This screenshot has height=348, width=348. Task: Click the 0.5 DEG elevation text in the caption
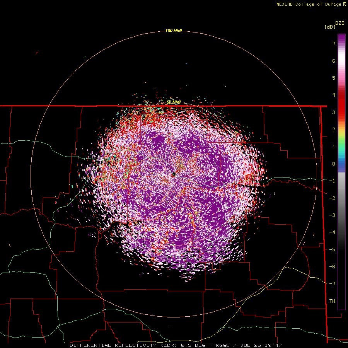[194, 345]
